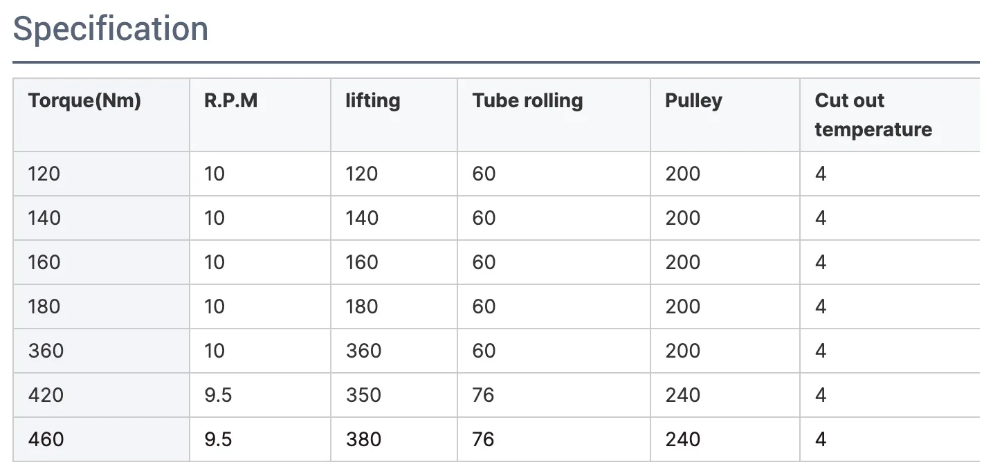Viewport: 1002px width, 469px height.
Task: Click torque value 140 cell
Action: pos(44,218)
